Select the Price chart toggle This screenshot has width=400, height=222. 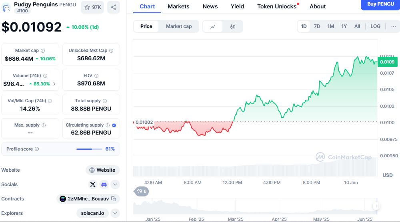point(146,26)
